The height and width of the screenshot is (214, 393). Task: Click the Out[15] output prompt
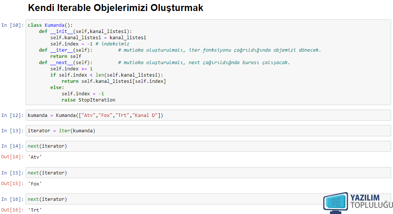[x=12, y=184]
